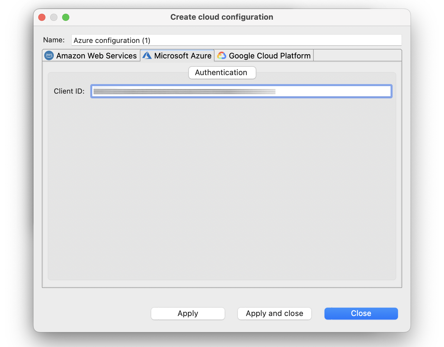The height and width of the screenshot is (347, 444).
Task: Click the Create cloud configuration title bar
Action: click(x=222, y=17)
